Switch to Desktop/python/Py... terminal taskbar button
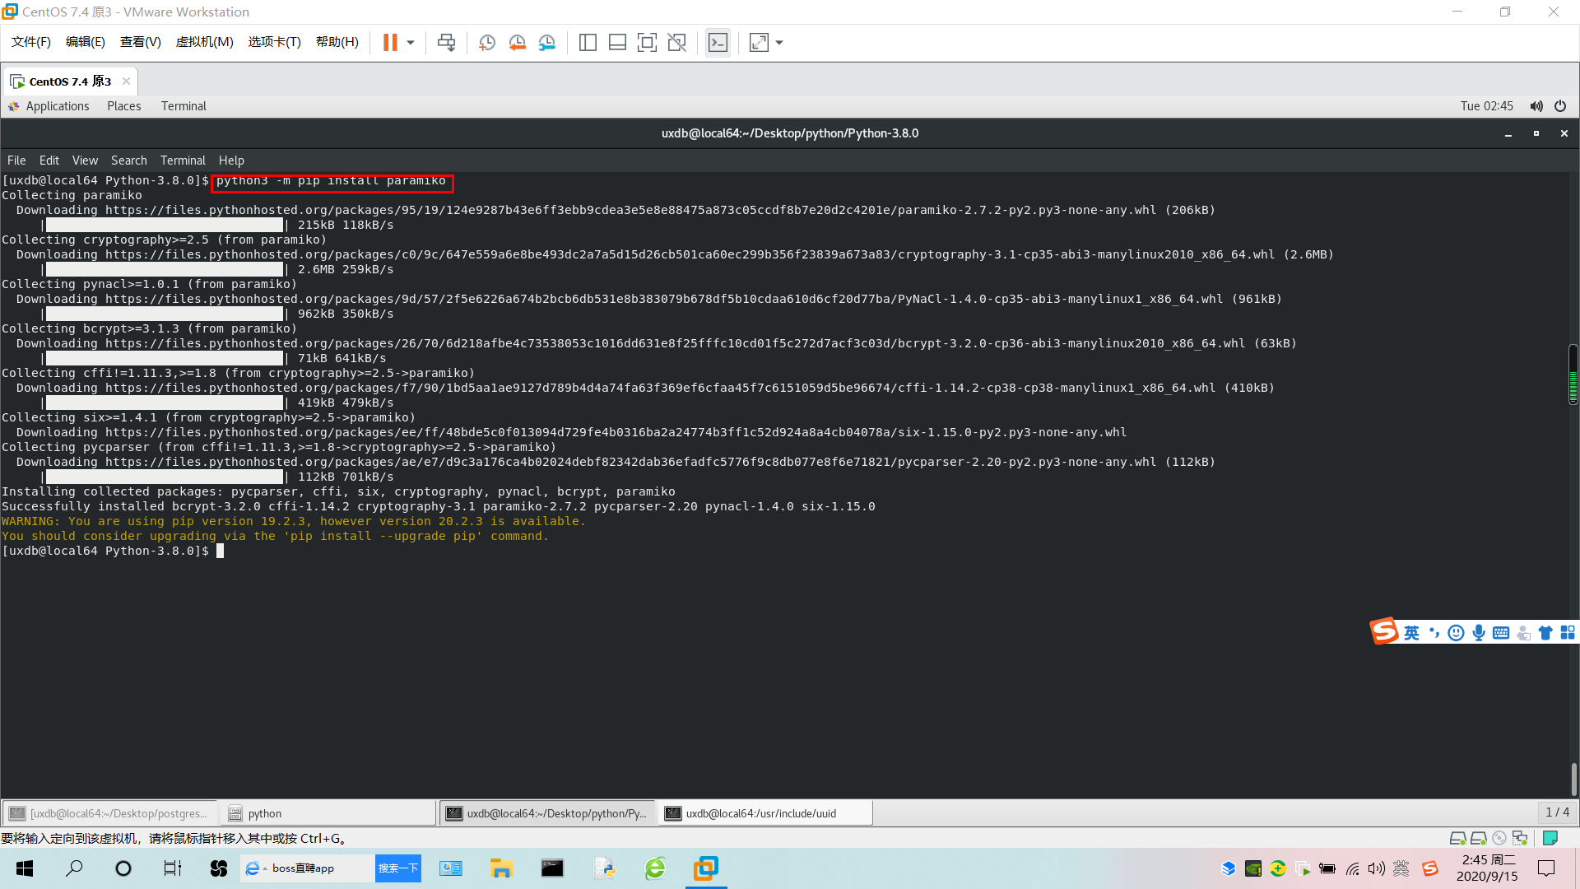This screenshot has width=1580, height=889. pyautogui.click(x=548, y=813)
